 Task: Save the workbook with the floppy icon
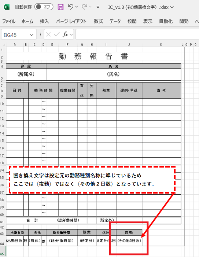[x=60, y=7]
